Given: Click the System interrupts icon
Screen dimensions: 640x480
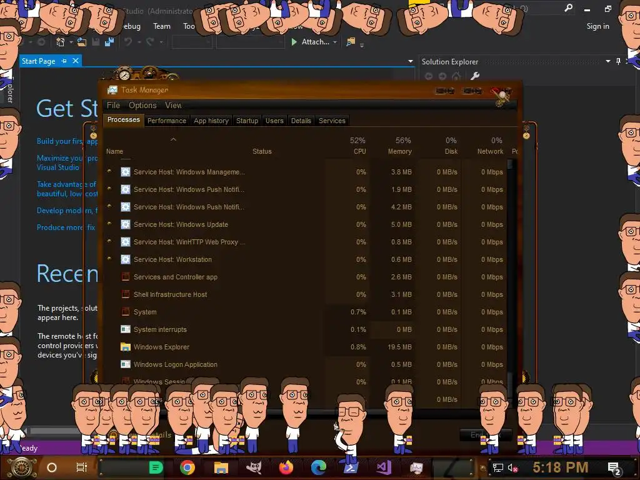Looking at the screenshot, I should click(125, 329).
